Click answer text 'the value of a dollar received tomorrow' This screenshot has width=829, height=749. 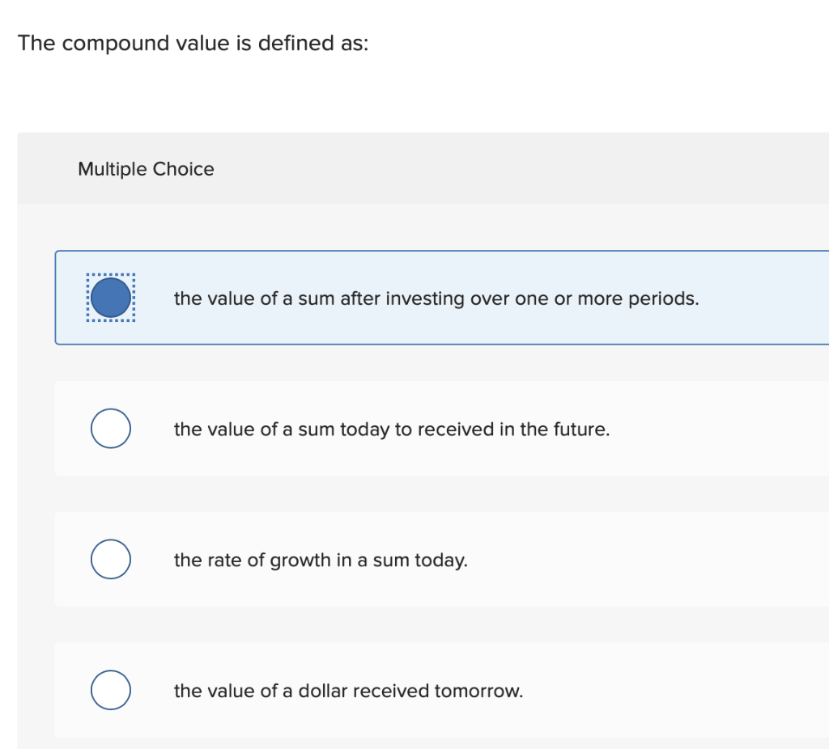point(348,691)
